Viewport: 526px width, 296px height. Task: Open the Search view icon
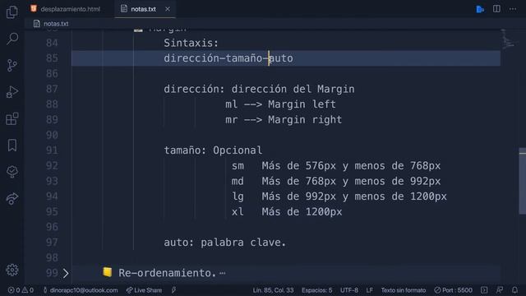coord(12,39)
